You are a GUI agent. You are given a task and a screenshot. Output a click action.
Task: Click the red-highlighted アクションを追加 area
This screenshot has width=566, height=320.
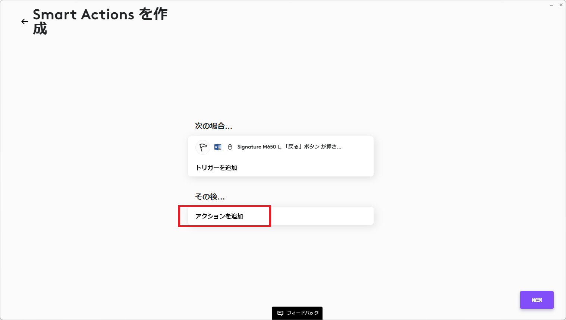[224, 216]
